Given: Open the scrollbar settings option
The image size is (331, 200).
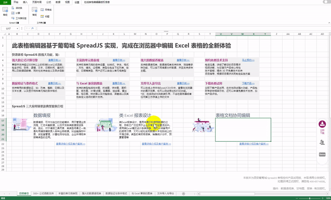Looking at the screenshot, I should tap(17, 8).
